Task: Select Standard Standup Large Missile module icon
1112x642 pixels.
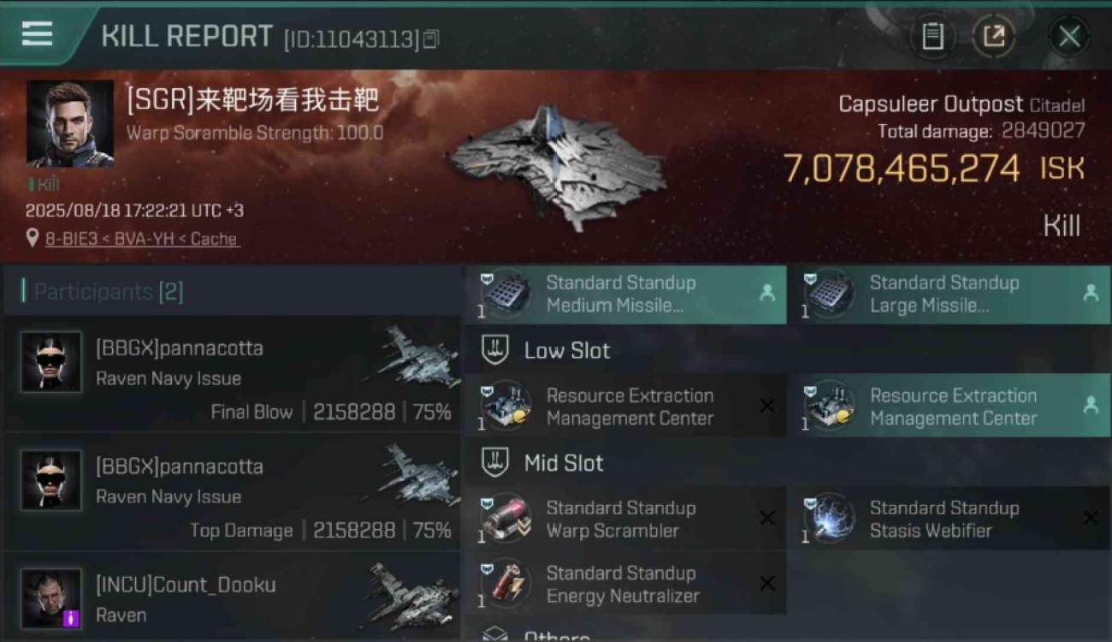Action: pos(828,294)
